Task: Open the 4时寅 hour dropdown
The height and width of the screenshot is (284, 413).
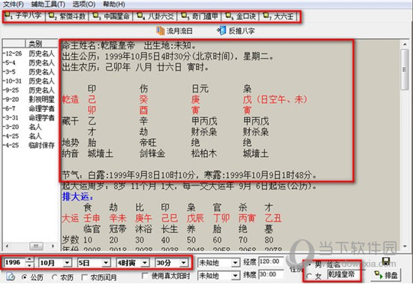Action: pyautogui.click(x=145, y=263)
